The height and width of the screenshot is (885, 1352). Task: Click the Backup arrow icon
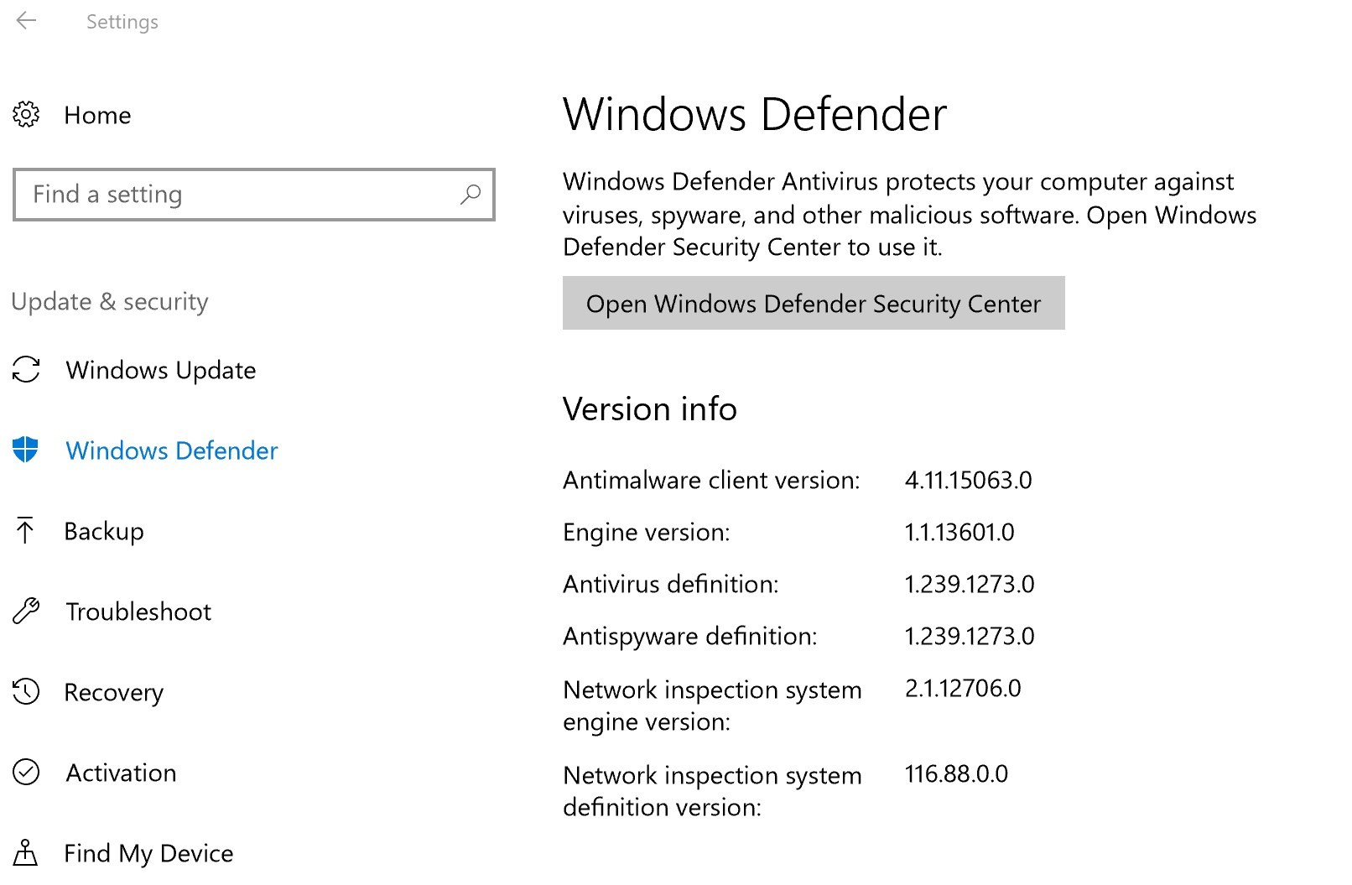pyautogui.click(x=25, y=530)
